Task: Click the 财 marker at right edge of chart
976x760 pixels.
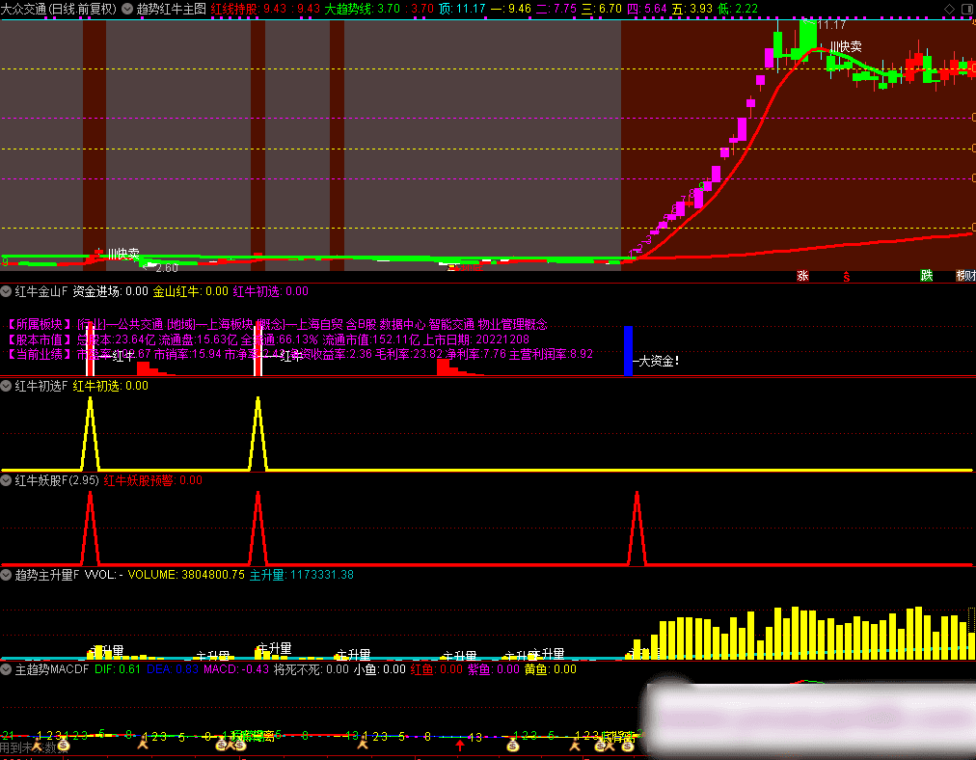Action: coord(965,276)
